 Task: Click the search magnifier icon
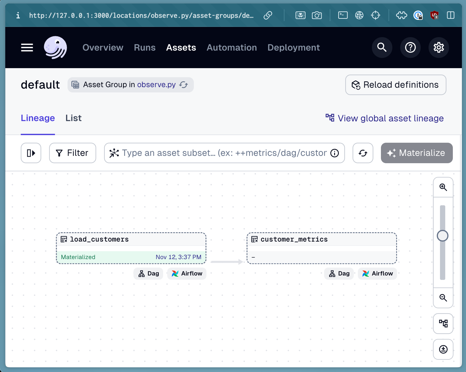[x=382, y=47]
